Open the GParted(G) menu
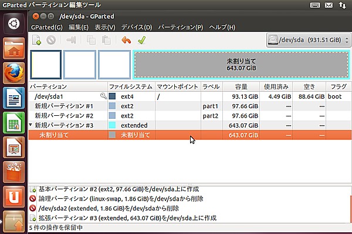Image resolution: width=352 pixels, height=234 pixels. pyautogui.click(x=47, y=27)
